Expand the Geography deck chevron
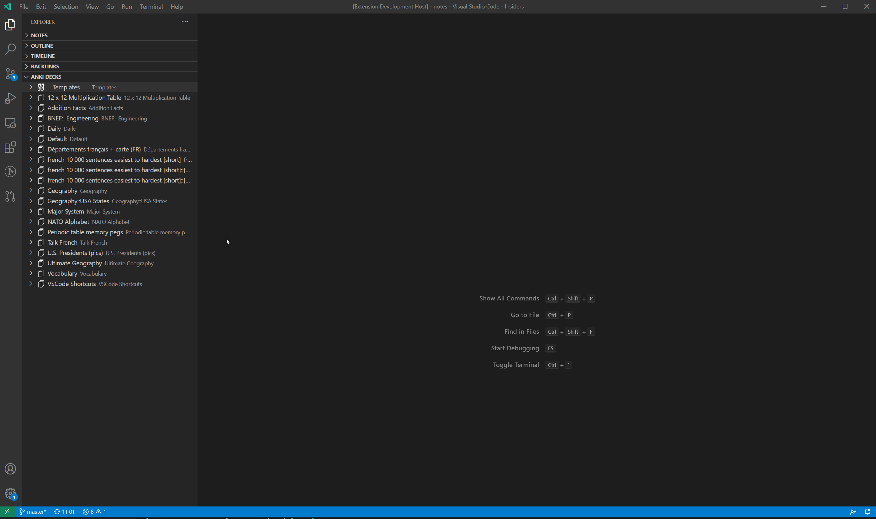The image size is (876, 519). point(31,191)
